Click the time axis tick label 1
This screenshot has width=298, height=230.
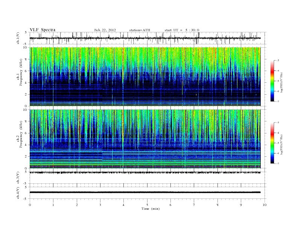coord(53,205)
